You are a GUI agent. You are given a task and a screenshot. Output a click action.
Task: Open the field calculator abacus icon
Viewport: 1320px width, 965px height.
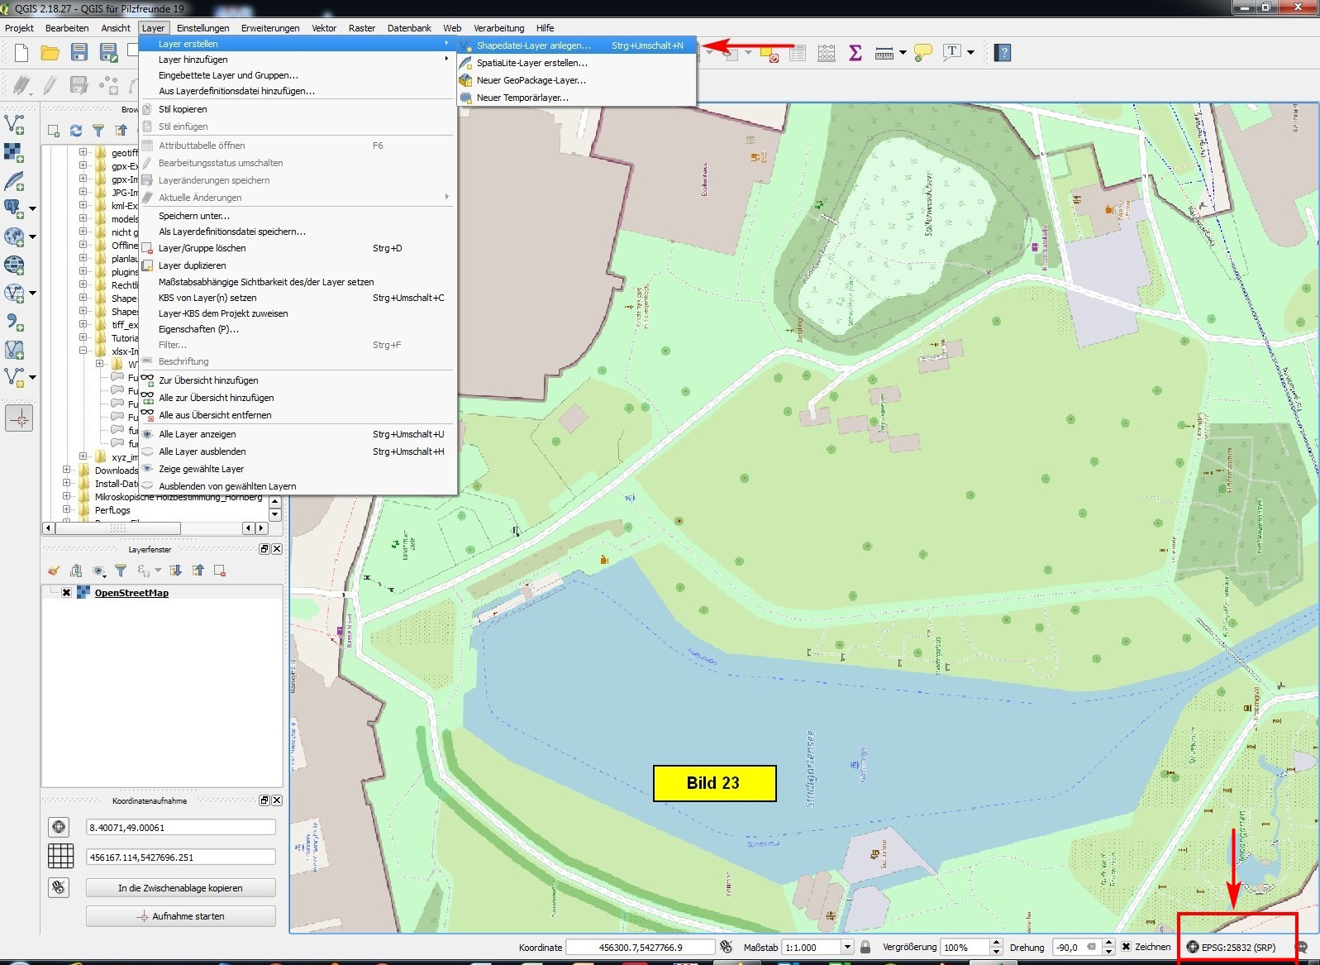tap(826, 53)
